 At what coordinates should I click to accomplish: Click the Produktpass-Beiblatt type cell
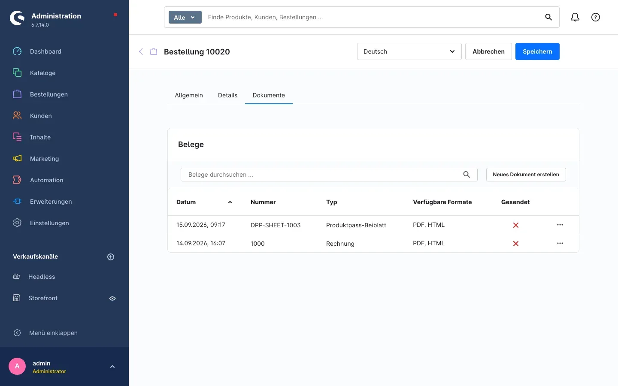tap(356, 225)
